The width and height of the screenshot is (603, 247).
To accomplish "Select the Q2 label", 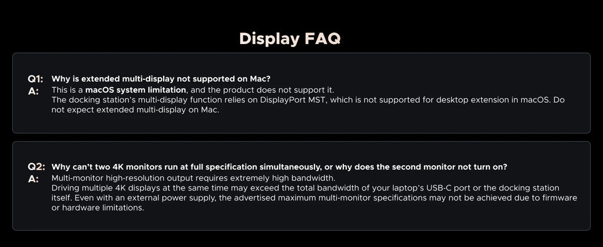I will click(36, 167).
